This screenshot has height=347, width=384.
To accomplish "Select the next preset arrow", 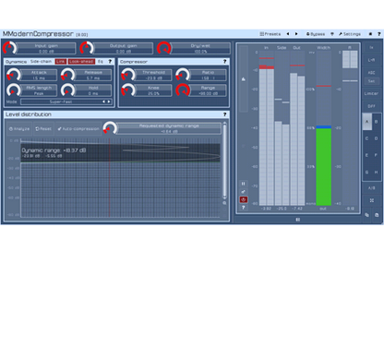I will (296, 34).
